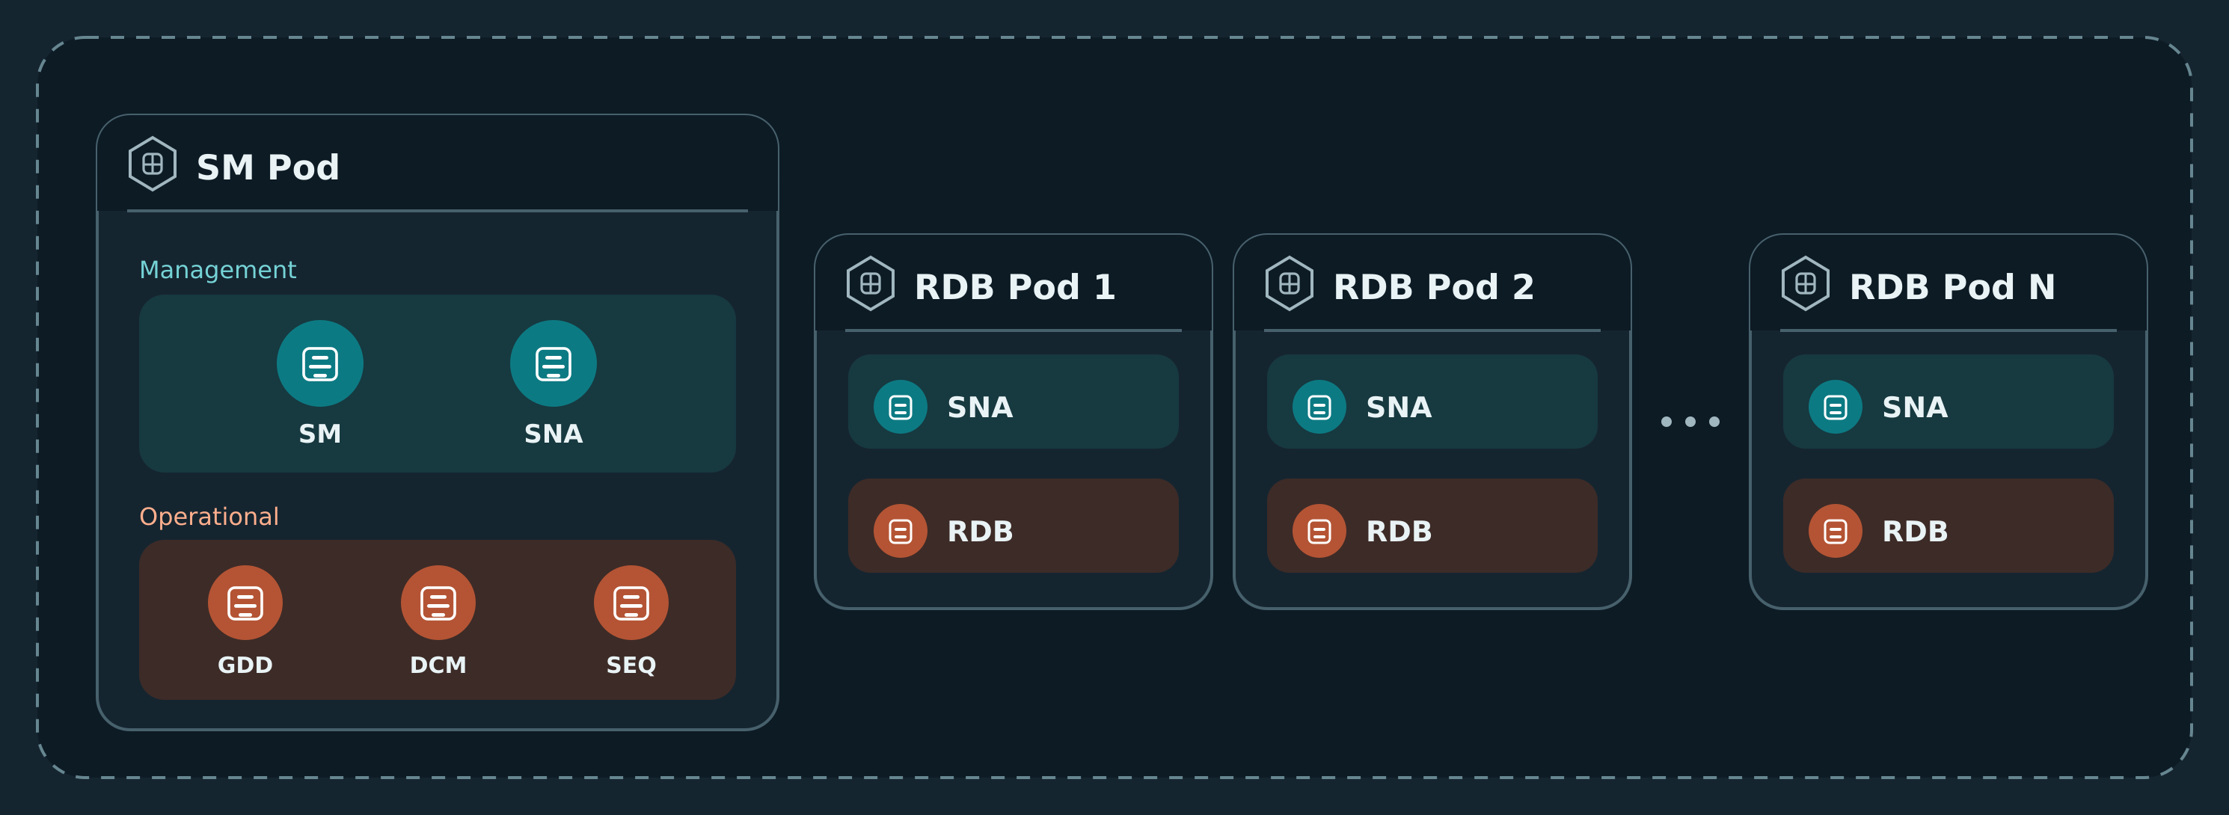Click RDB icon in RDB Pod 2
Viewport: 2229px width, 815px height.
(1319, 531)
